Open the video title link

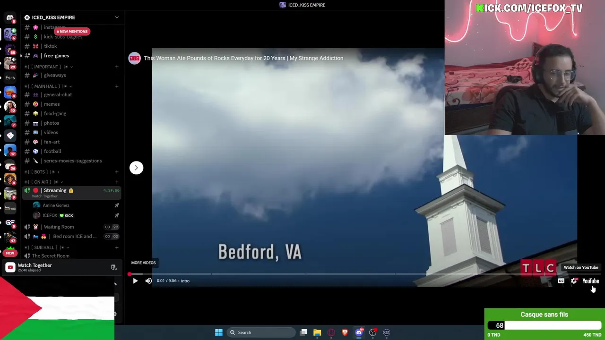[243, 58]
